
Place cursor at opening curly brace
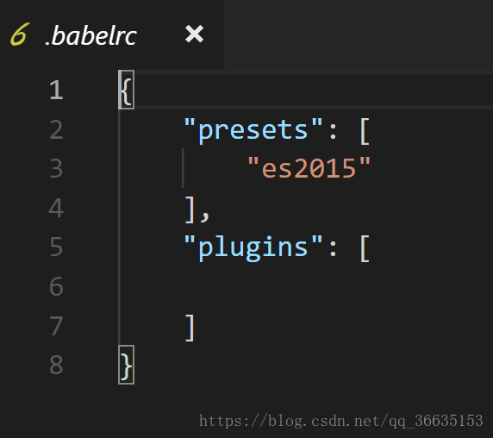pos(127,90)
